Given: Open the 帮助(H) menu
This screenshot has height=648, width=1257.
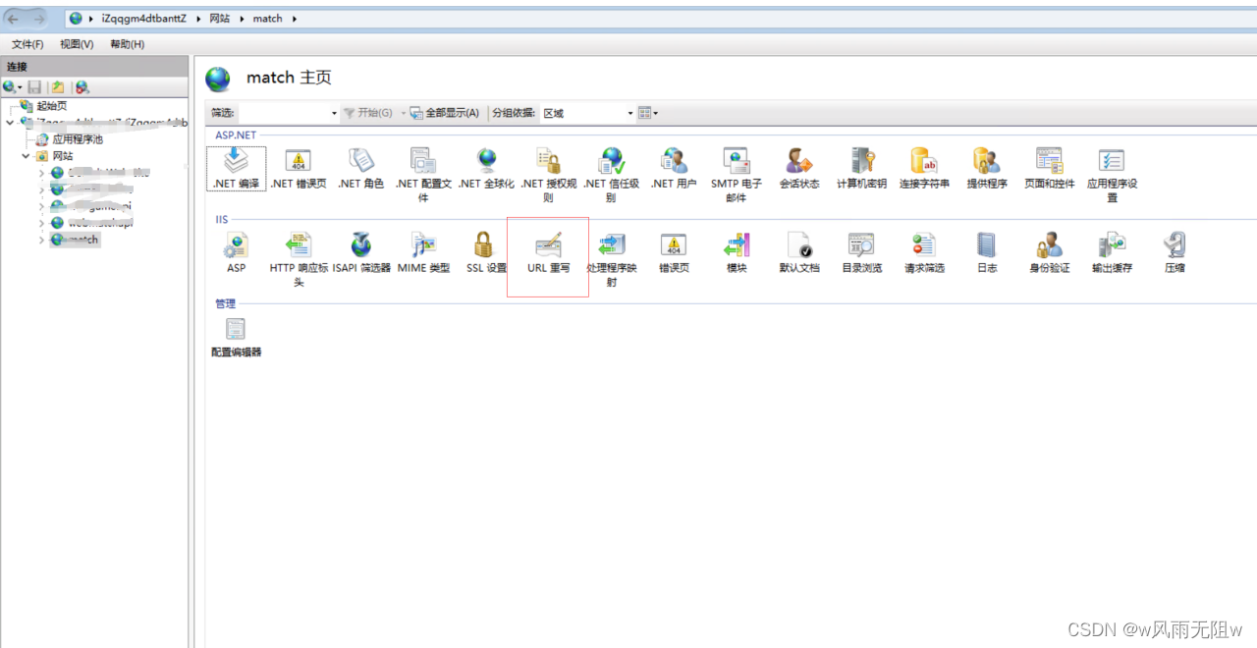Looking at the screenshot, I should [x=127, y=44].
